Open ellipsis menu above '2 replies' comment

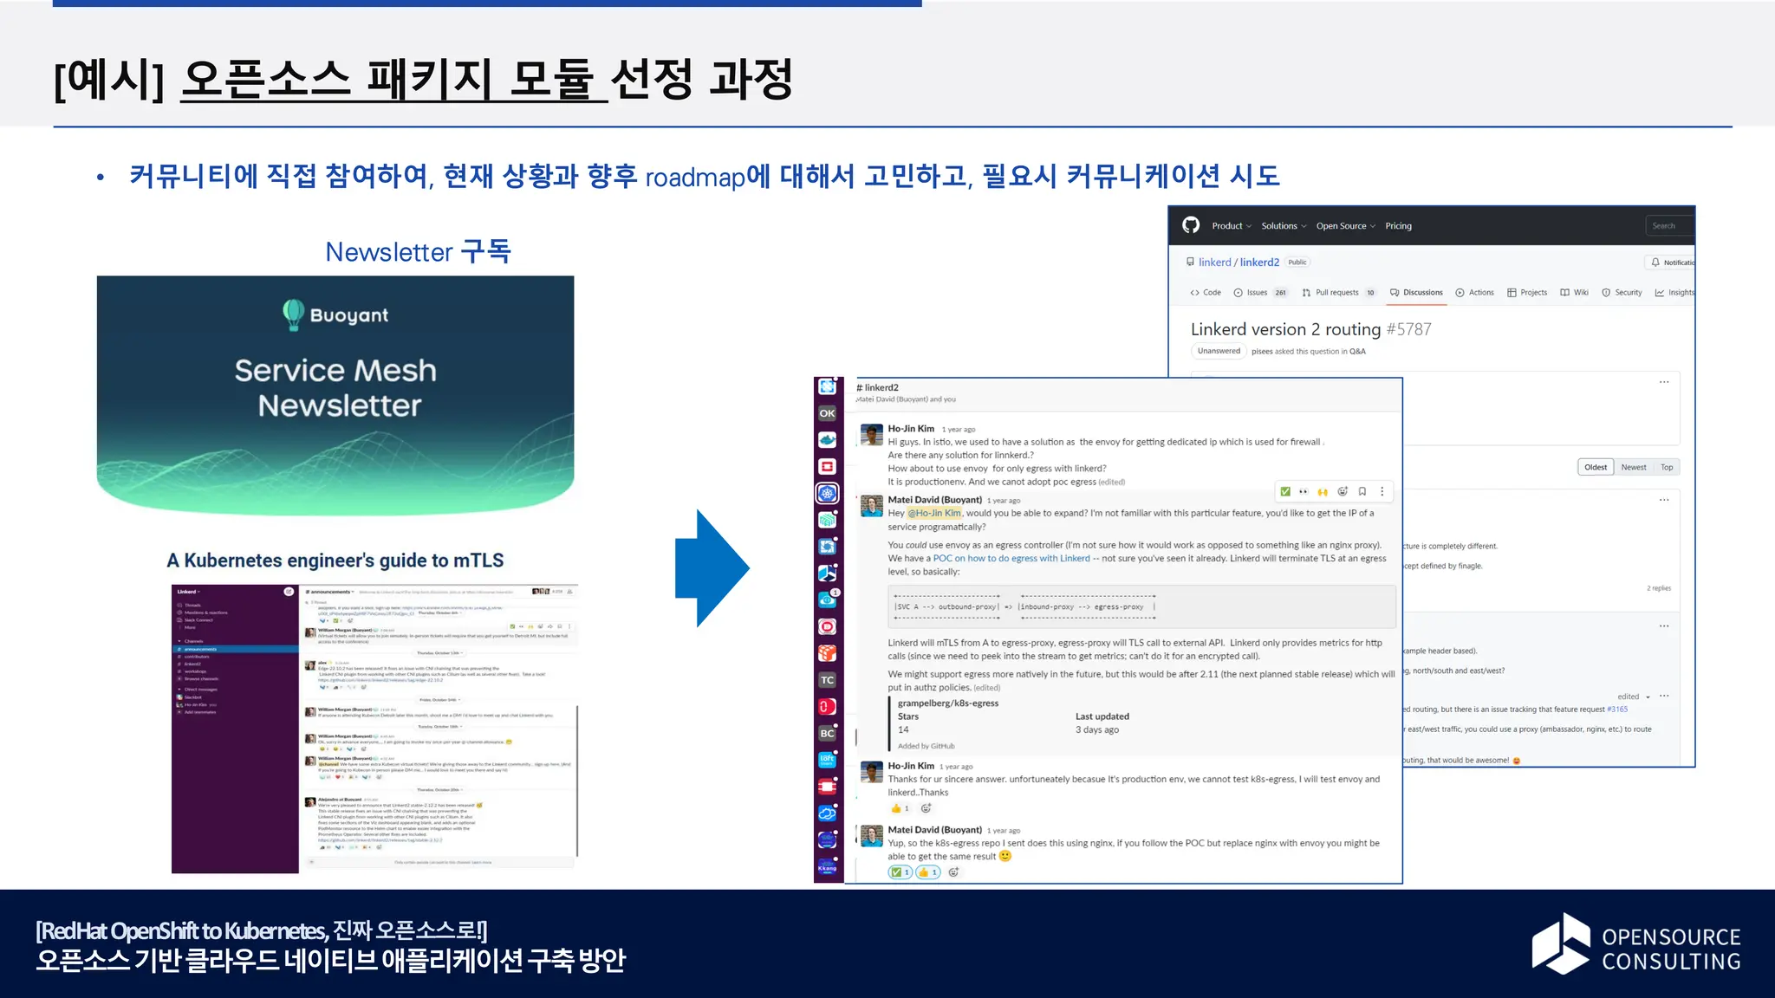coord(1664,500)
